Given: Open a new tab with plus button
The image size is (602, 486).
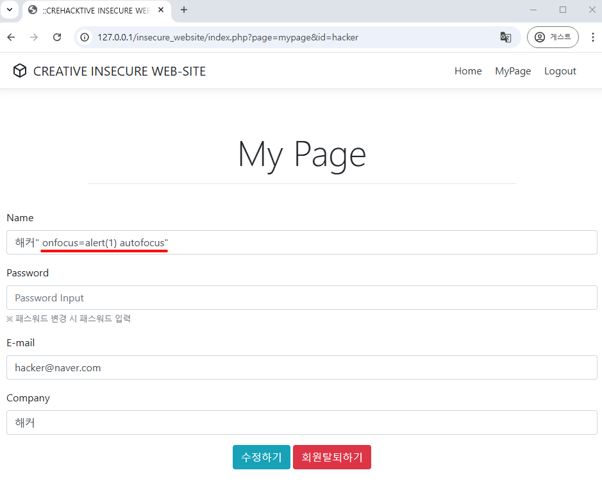Looking at the screenshot, I should tap(184, 10).
